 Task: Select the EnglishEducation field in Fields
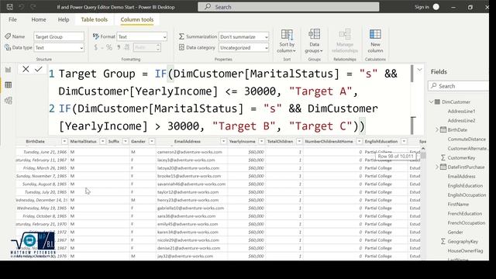465,186
